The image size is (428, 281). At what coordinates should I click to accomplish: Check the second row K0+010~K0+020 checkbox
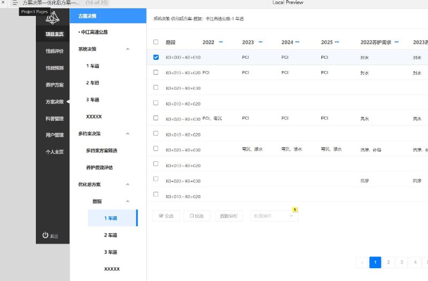[x=156, y=73]
